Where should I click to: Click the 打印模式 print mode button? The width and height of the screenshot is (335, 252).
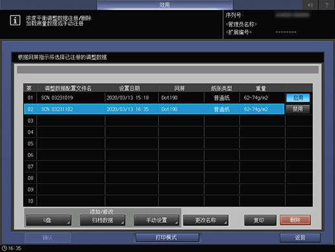coord(167,238)
